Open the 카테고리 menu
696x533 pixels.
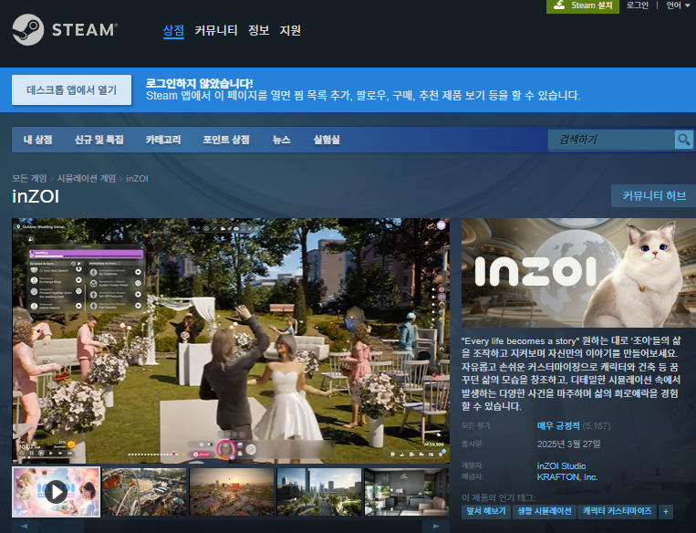tap(163, 140)
